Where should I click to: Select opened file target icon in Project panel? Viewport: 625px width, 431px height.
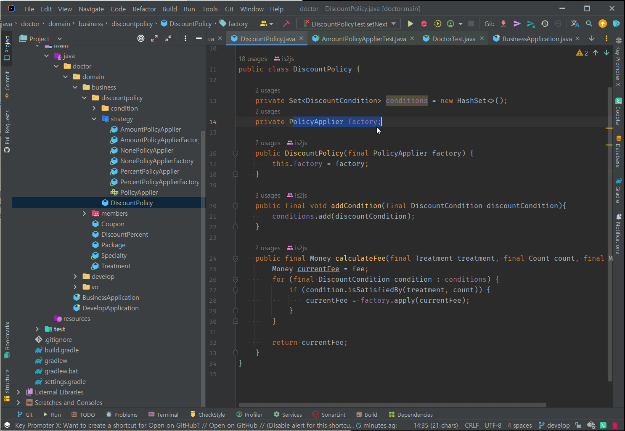[x=141, y=39]
